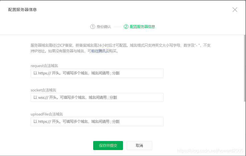Focus the request合法域名 input field

[x=97, y=73]
